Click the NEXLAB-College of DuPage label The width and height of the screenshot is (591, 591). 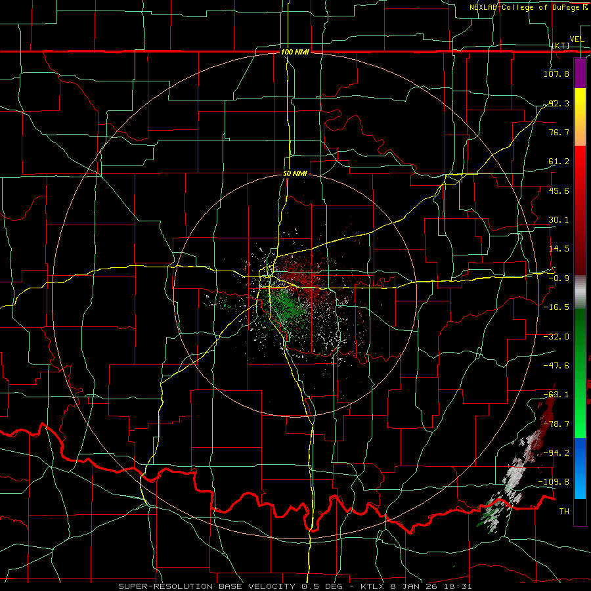coord(528,7)
